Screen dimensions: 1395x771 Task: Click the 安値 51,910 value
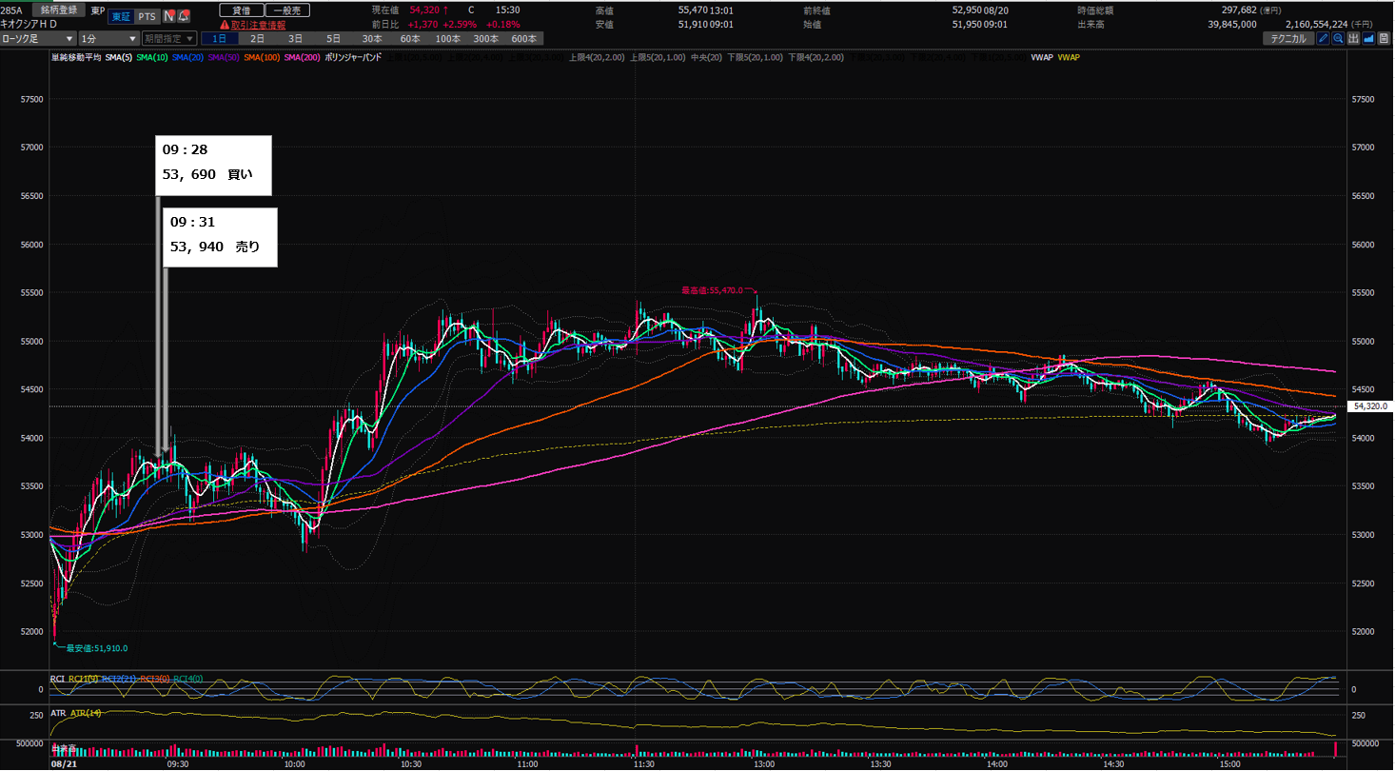pyautogui.click(x=693, y=24)
